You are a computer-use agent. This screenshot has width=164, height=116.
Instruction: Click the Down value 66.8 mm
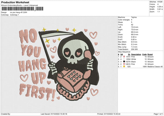point(134,34)
